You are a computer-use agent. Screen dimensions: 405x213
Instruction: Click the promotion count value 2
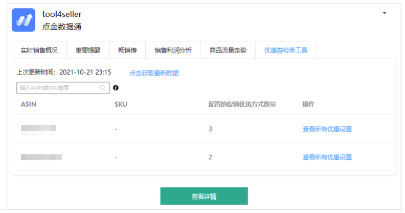coord(210,157)
